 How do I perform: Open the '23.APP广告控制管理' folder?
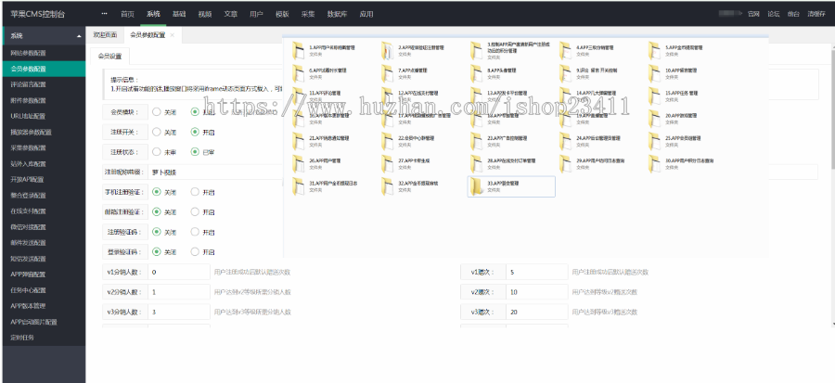(x=499, y=141)
